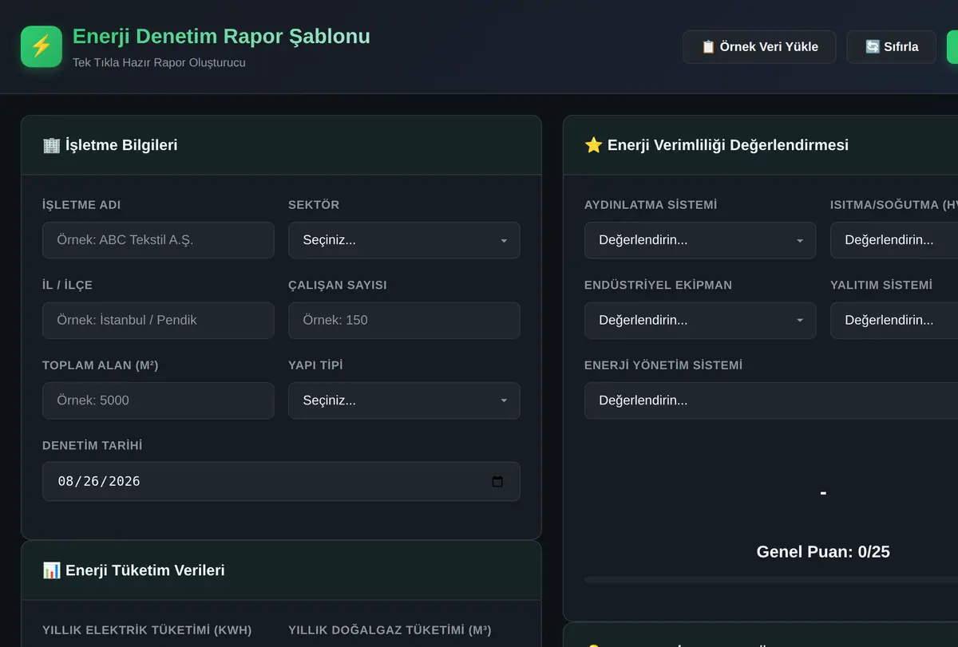Reset the form using the Sıfırla button
The width and height of the screenshot is (958, 647).
[892, 47]
